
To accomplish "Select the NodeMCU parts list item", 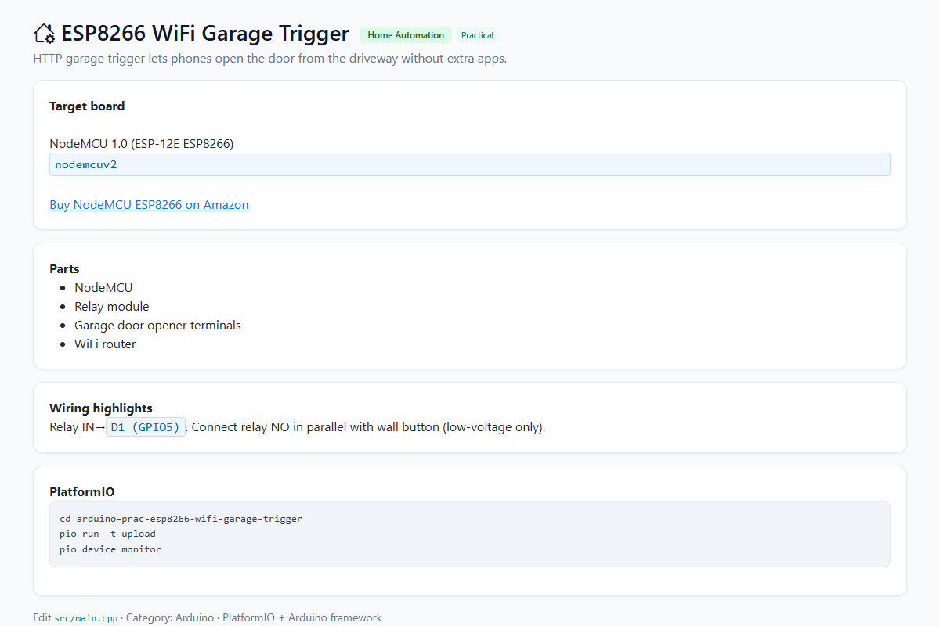I will 103,288.
